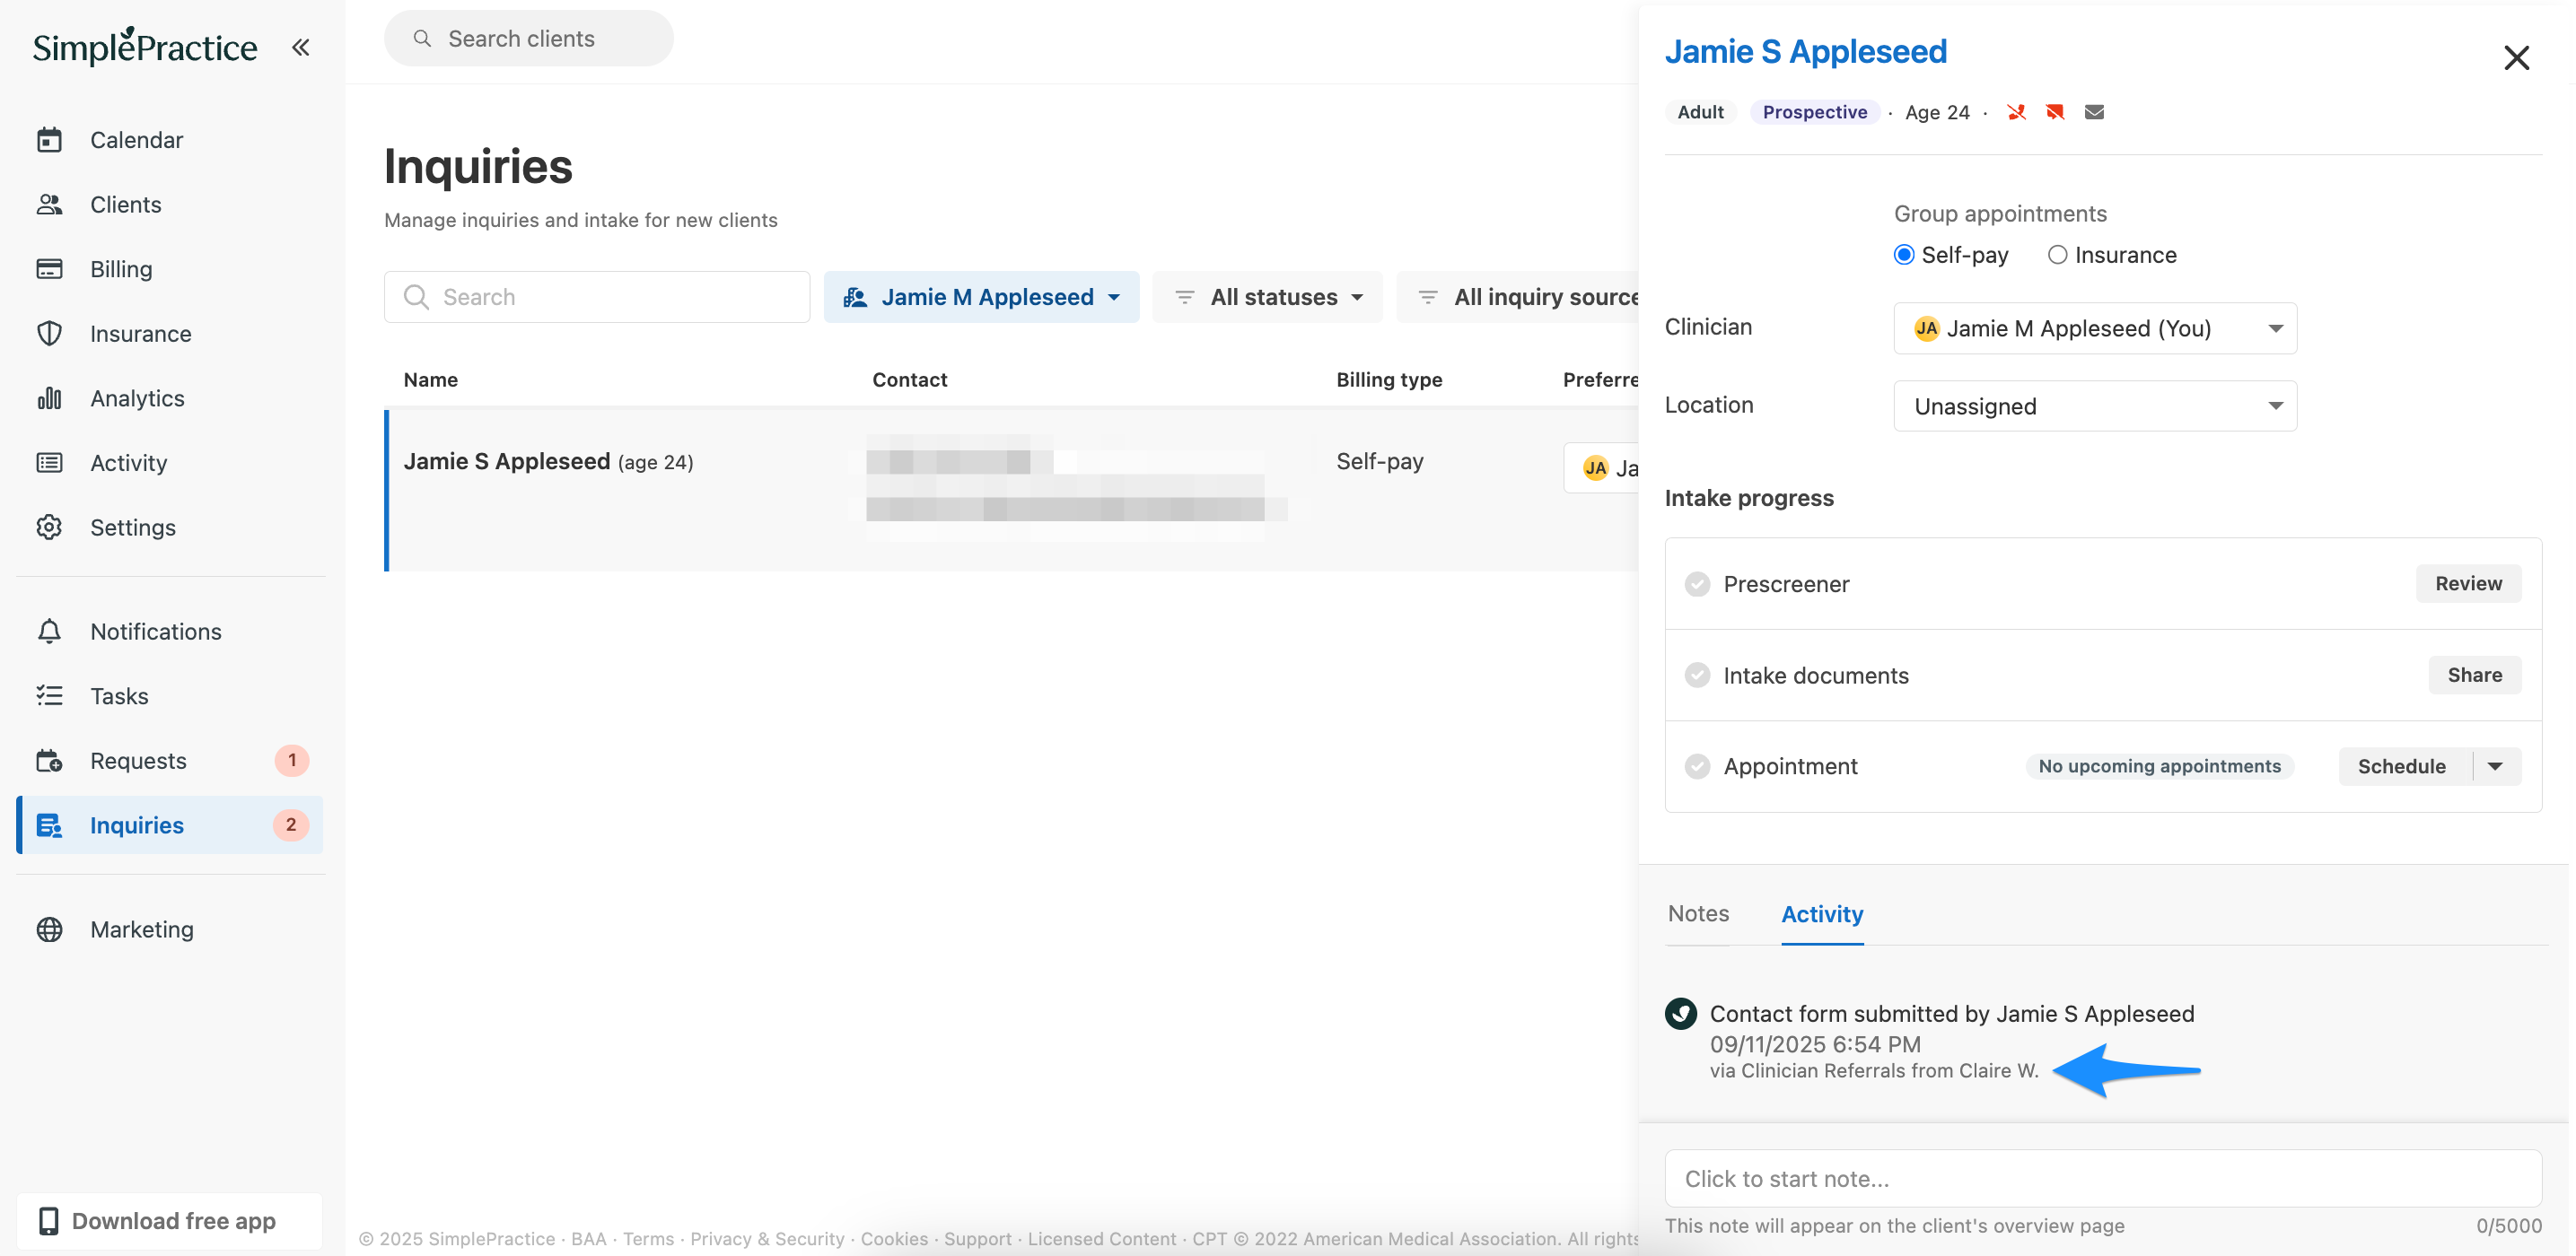Select the Inquiries form icon
2576x1256 pixels.
[x=49, y=825]
